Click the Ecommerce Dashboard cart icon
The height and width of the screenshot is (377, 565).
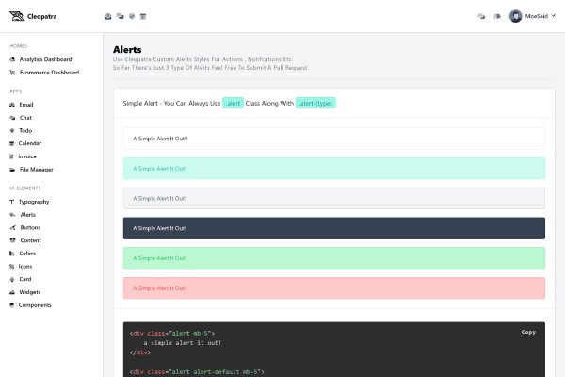pyautogui.click(x=12, y=73)
